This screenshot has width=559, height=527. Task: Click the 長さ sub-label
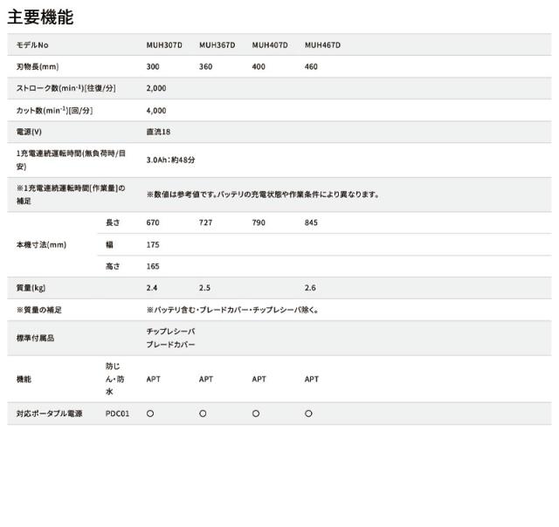click(x=113, y=222)
